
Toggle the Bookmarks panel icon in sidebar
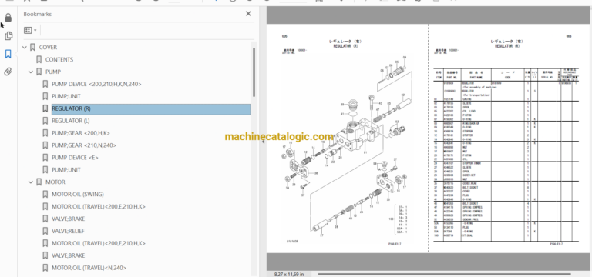[x=8, y=55]
